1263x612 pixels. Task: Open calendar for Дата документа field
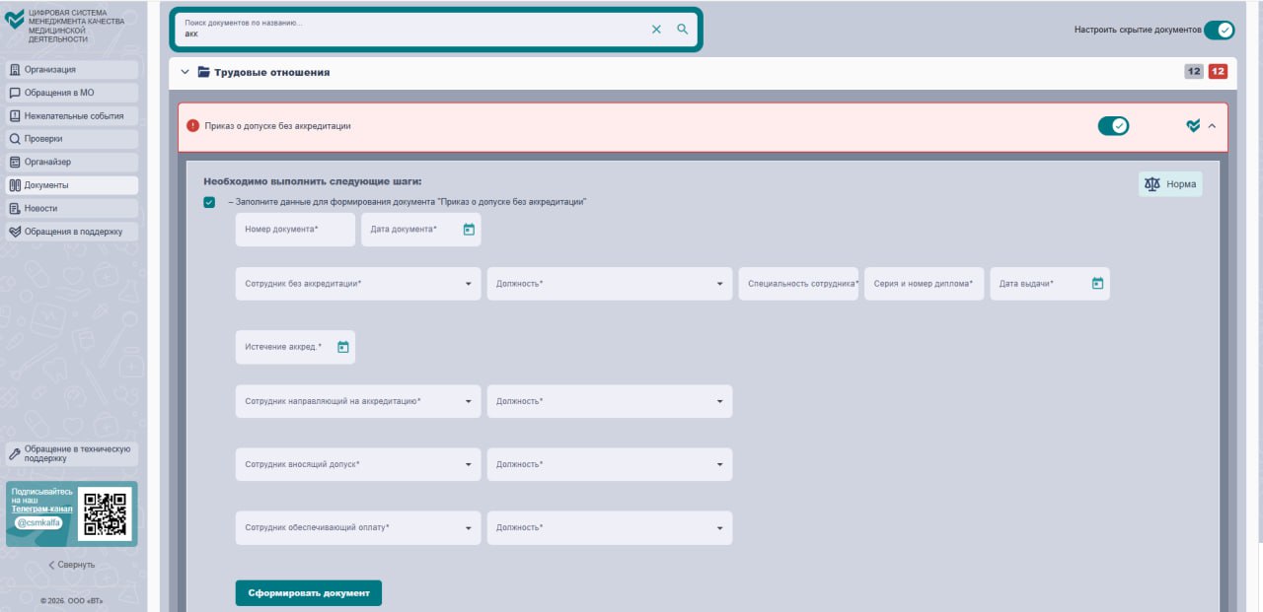click(x=469, y=230)
